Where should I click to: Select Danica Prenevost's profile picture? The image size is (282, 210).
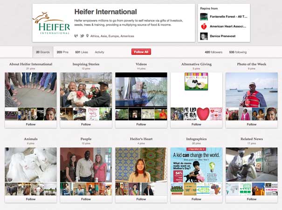(204, 35)
